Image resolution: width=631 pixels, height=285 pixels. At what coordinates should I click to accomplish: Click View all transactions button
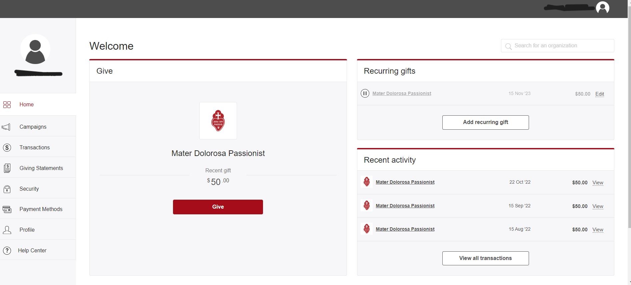(x=485, y=258)
